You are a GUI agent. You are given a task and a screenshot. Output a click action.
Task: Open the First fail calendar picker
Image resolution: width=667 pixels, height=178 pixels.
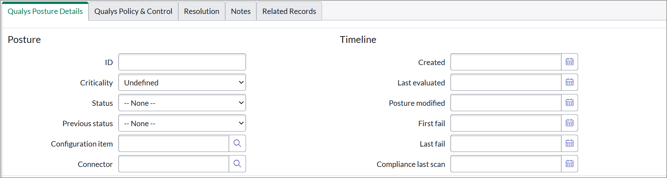[x=569, y=123]
